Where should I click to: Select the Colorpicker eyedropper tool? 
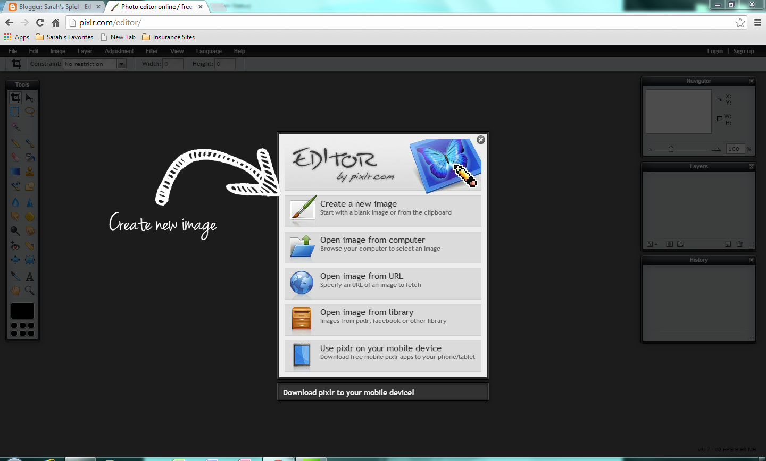(x=15, y=276)
